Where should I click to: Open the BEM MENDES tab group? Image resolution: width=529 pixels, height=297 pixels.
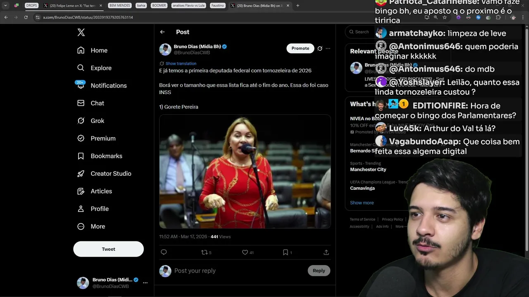[x=119, y=6]
